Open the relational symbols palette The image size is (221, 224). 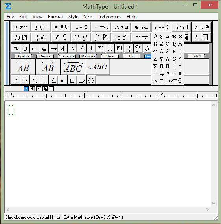[21, 27]
